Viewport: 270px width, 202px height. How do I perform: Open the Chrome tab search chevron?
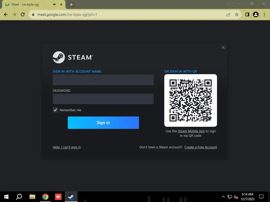[x=228, y=4]
